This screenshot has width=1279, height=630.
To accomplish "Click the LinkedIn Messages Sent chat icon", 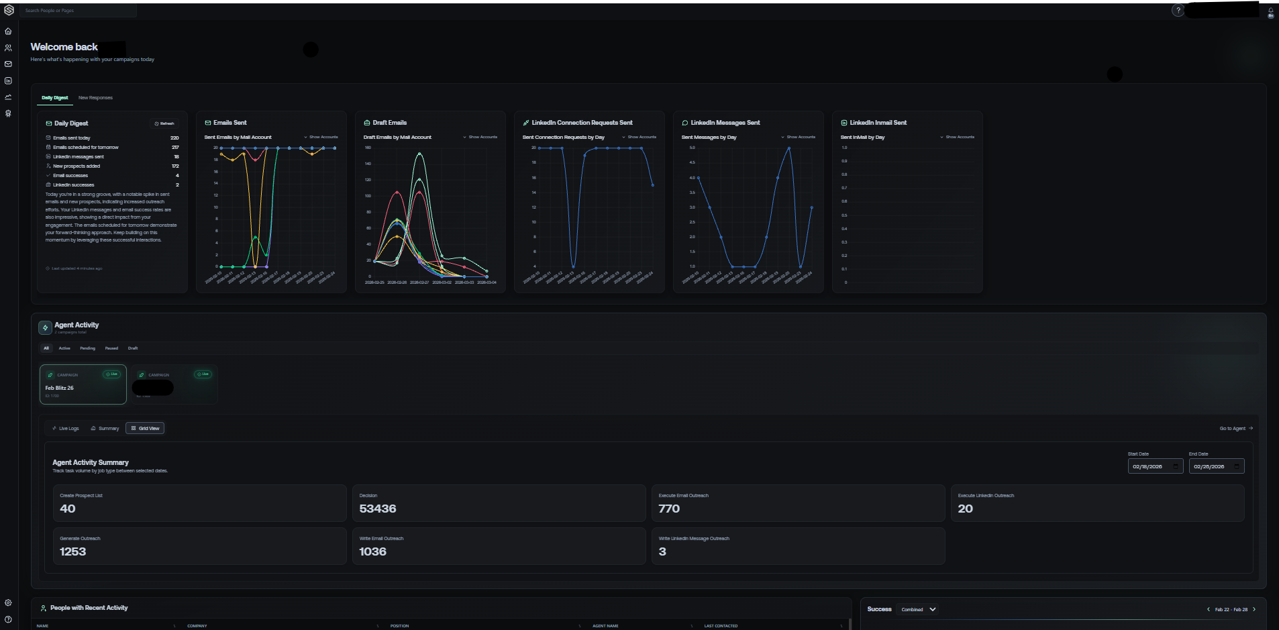I will (684, 123).
